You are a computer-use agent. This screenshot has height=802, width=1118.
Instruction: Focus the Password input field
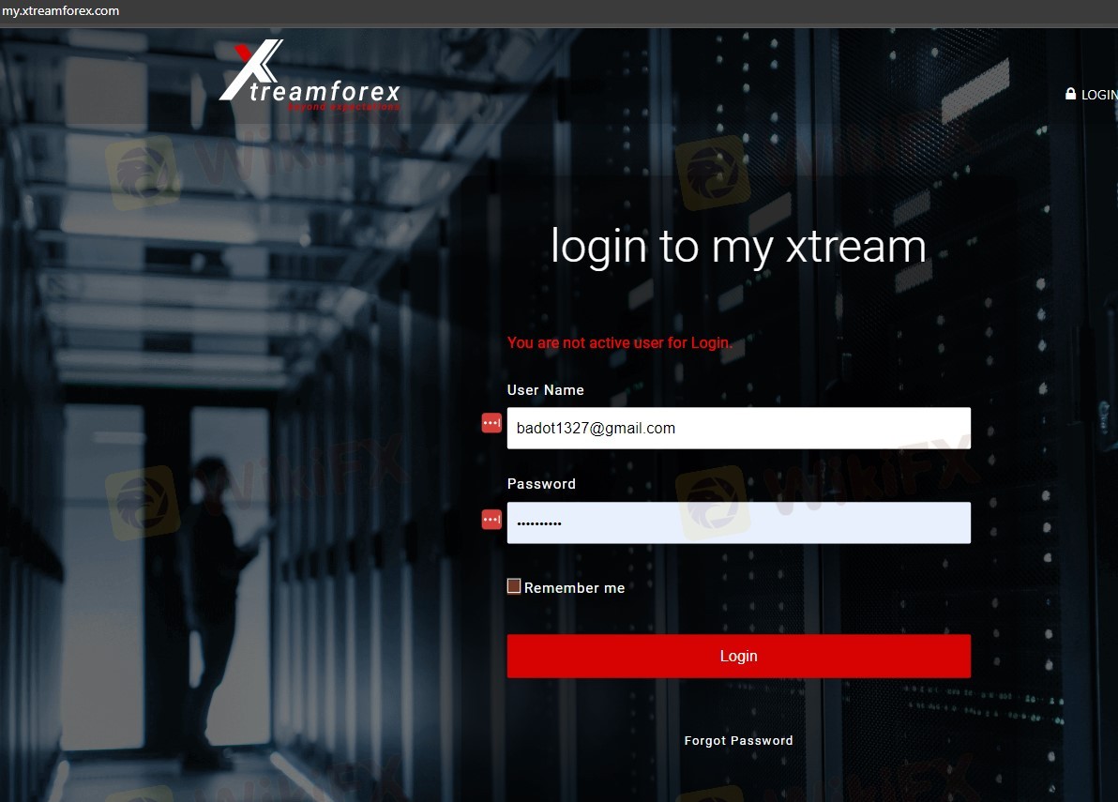point(739,522)
